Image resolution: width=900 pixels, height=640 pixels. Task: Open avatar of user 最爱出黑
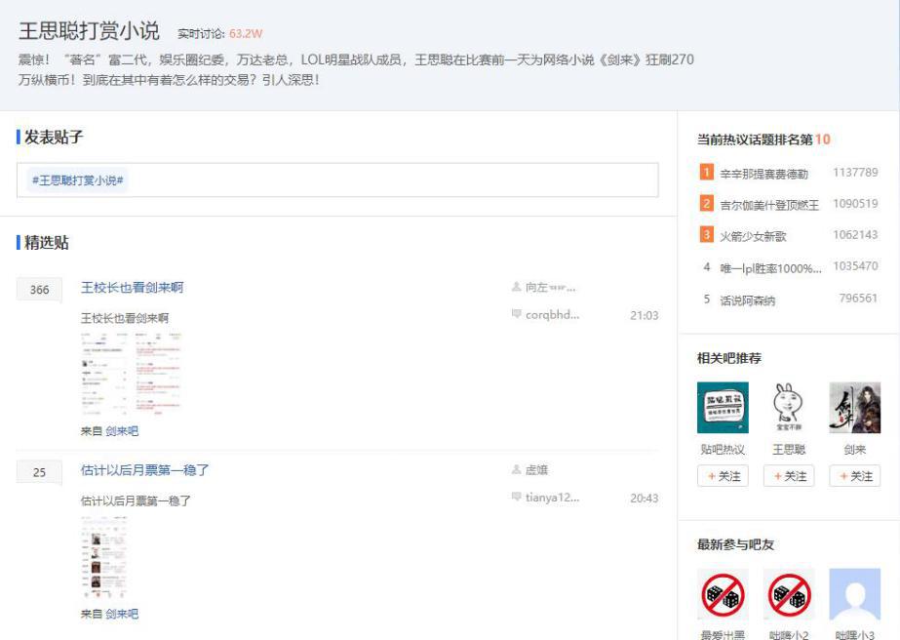click(x=723, y=594)
